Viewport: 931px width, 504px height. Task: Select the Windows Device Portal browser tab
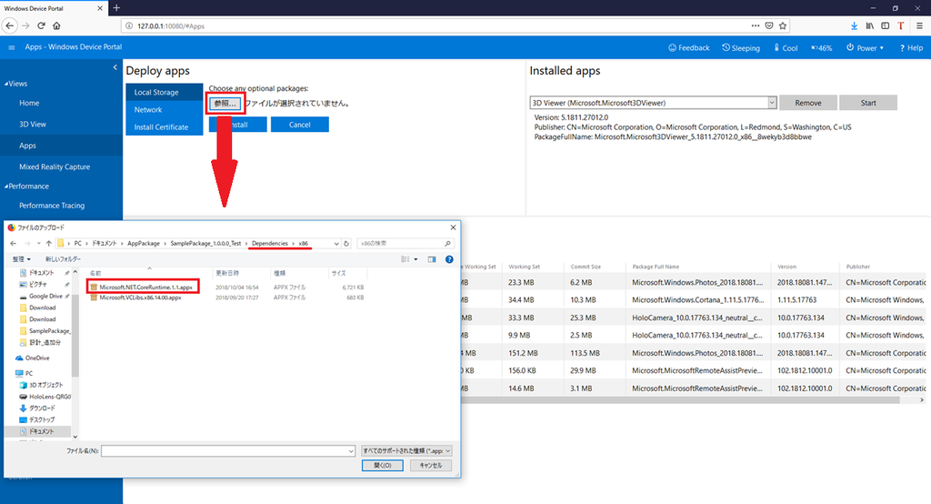pyautogui.click(x=52, y=8)
